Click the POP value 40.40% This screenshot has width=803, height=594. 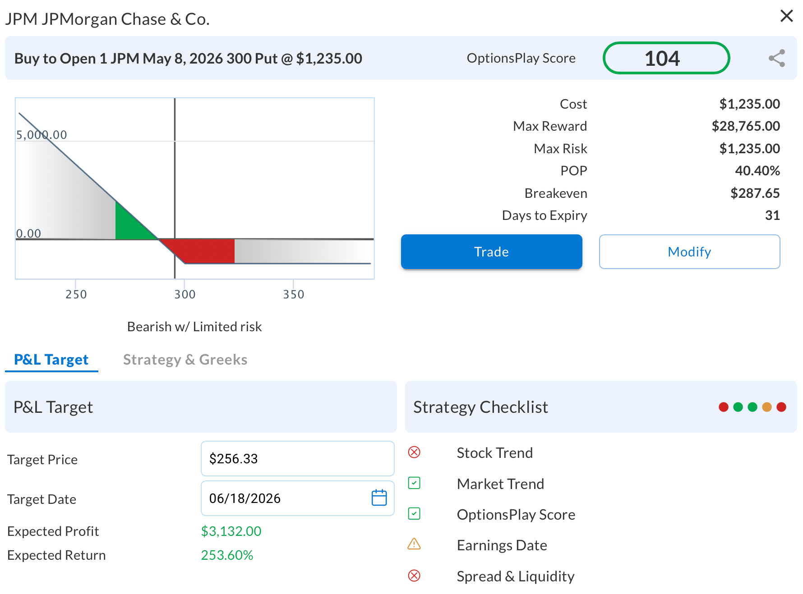tap(757, 171)
